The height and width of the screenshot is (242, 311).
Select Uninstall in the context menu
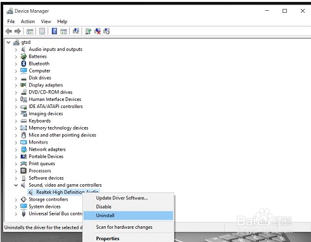point(129,215)
